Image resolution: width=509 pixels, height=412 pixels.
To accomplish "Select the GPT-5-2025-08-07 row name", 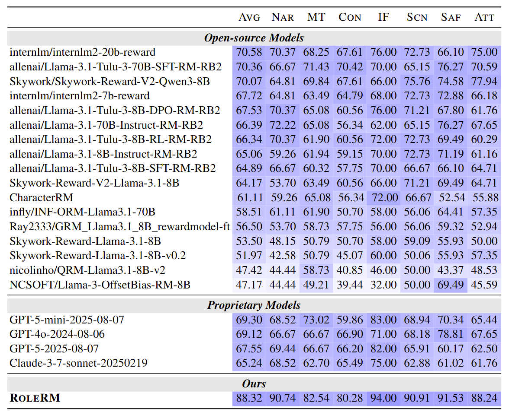I will coord(54,349).
